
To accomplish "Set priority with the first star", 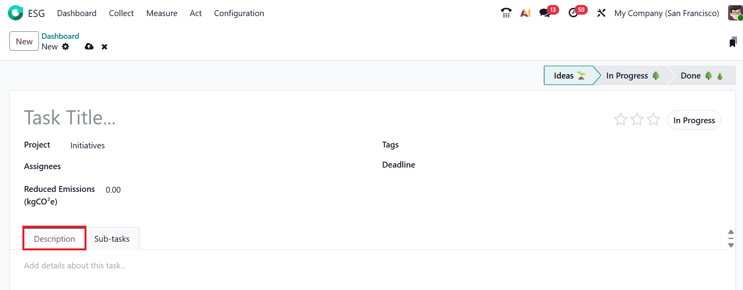I will click(620, 119).
